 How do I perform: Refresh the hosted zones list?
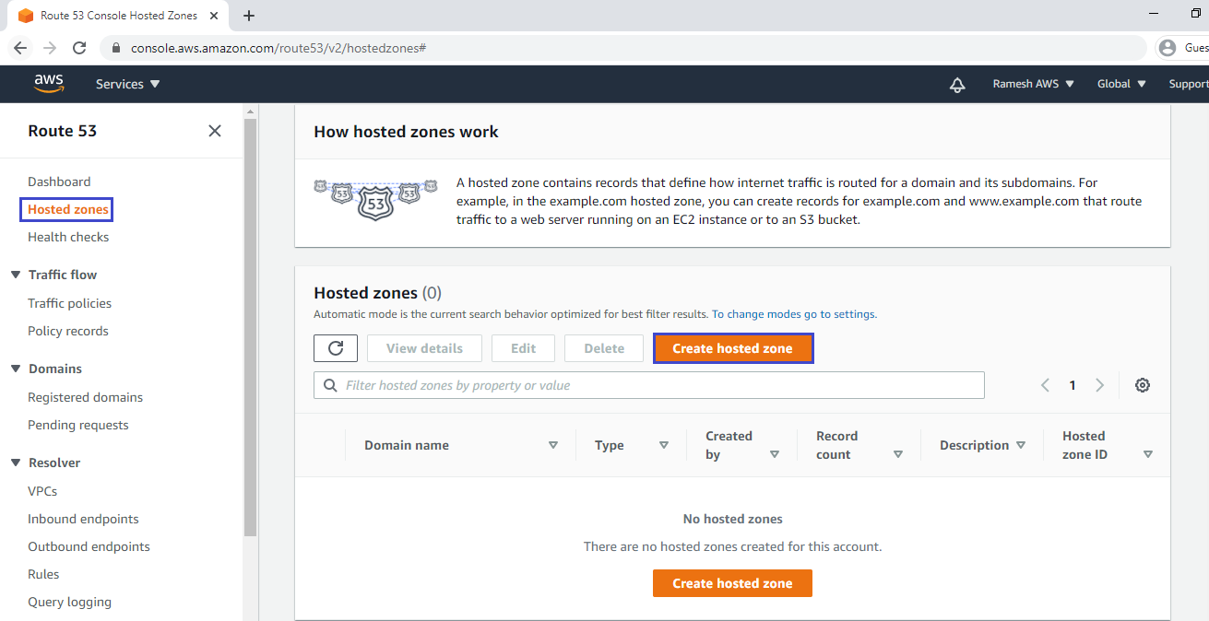click(336, 348)
